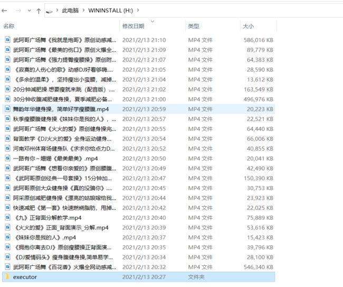Viewport: 343px width, 287px height.
Task: Select MP4 icon of 河南邓州体育场健身队 file
Action: pos(8,149)
